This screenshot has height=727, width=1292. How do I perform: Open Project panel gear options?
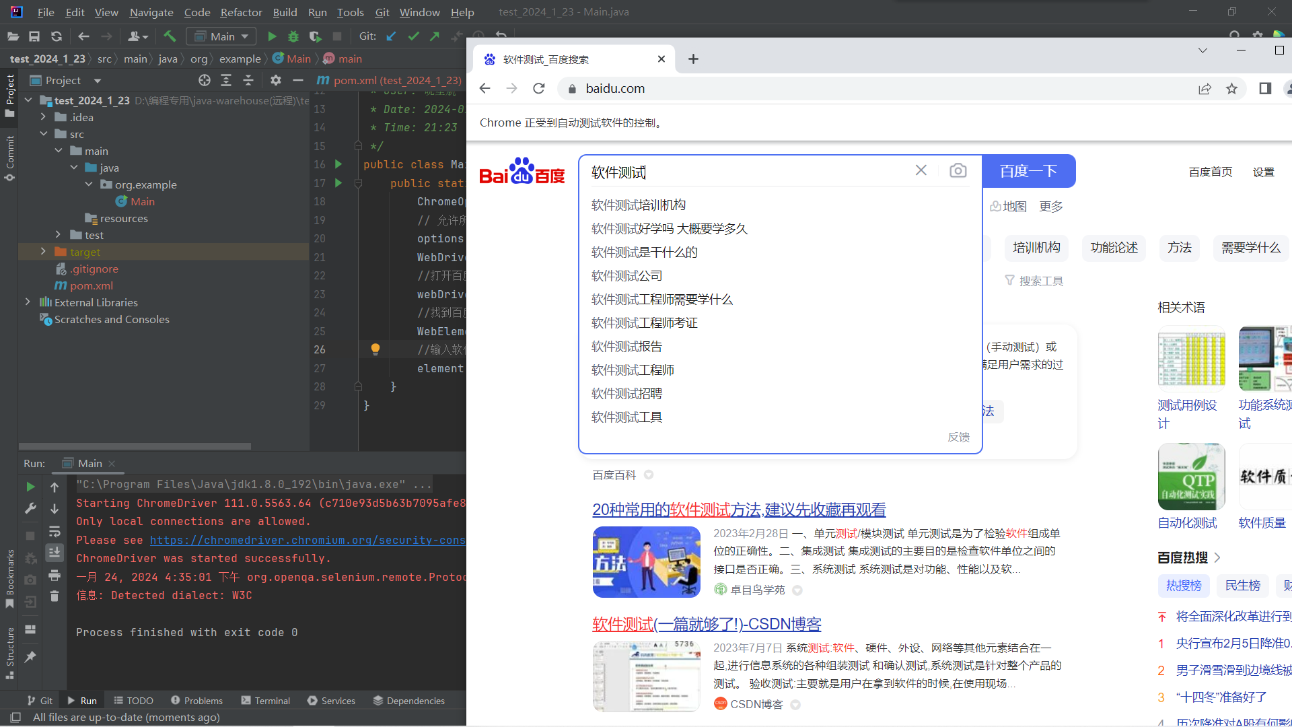tap(275, 80)
